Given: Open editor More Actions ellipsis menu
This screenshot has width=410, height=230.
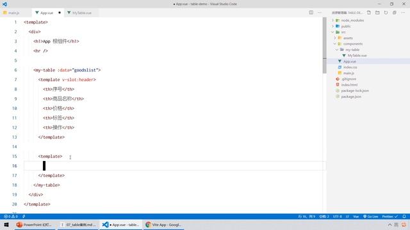Looking at the screenshot, I should point(320,13).
